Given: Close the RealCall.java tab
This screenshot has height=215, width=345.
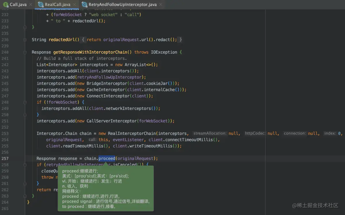Looking at the screenshot, I should pos(74,5).
